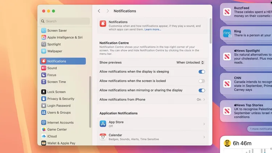Click the main pane vertical scrollbar
Image resolution: width=272 pixels, height=153 pixels.
click(x=210, y=31)
